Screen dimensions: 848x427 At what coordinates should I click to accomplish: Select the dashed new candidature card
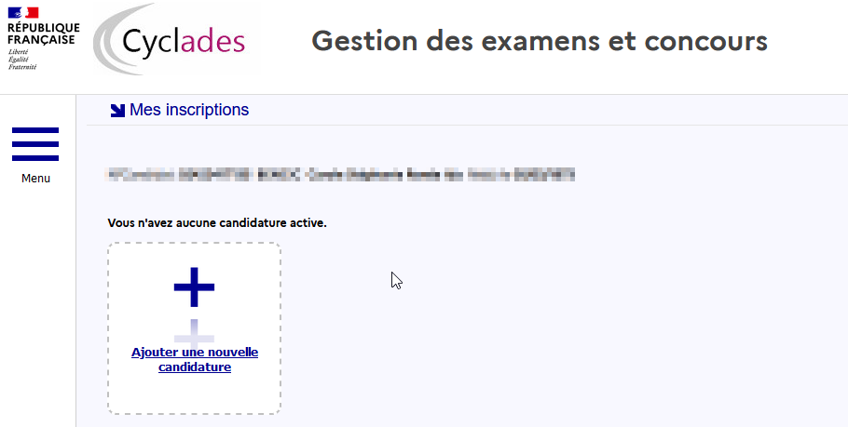[194, 328]
